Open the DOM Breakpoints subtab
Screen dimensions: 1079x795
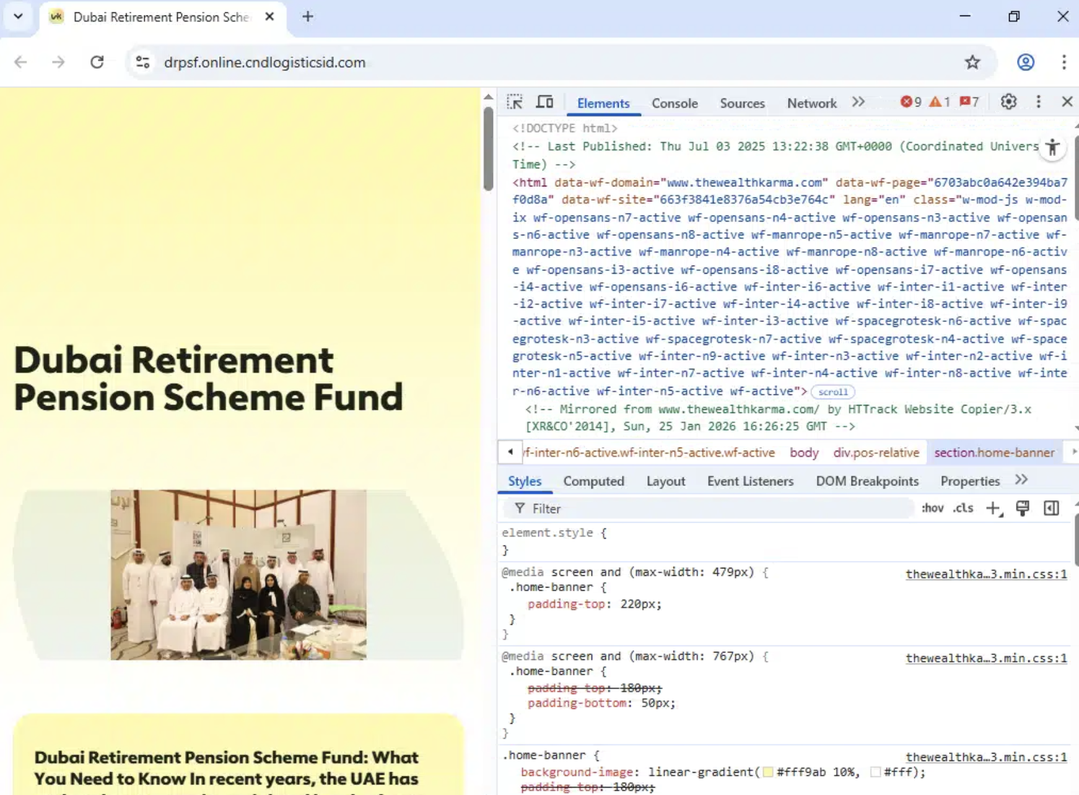(867, 481)
